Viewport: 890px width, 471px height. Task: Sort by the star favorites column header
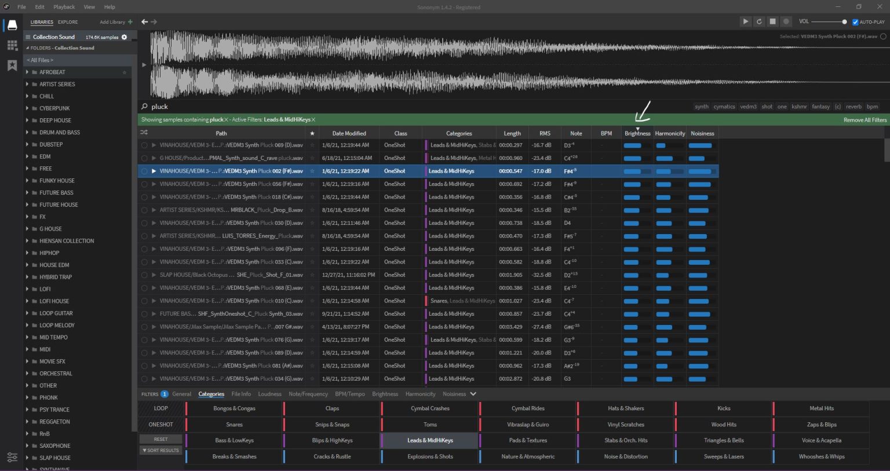312,133
